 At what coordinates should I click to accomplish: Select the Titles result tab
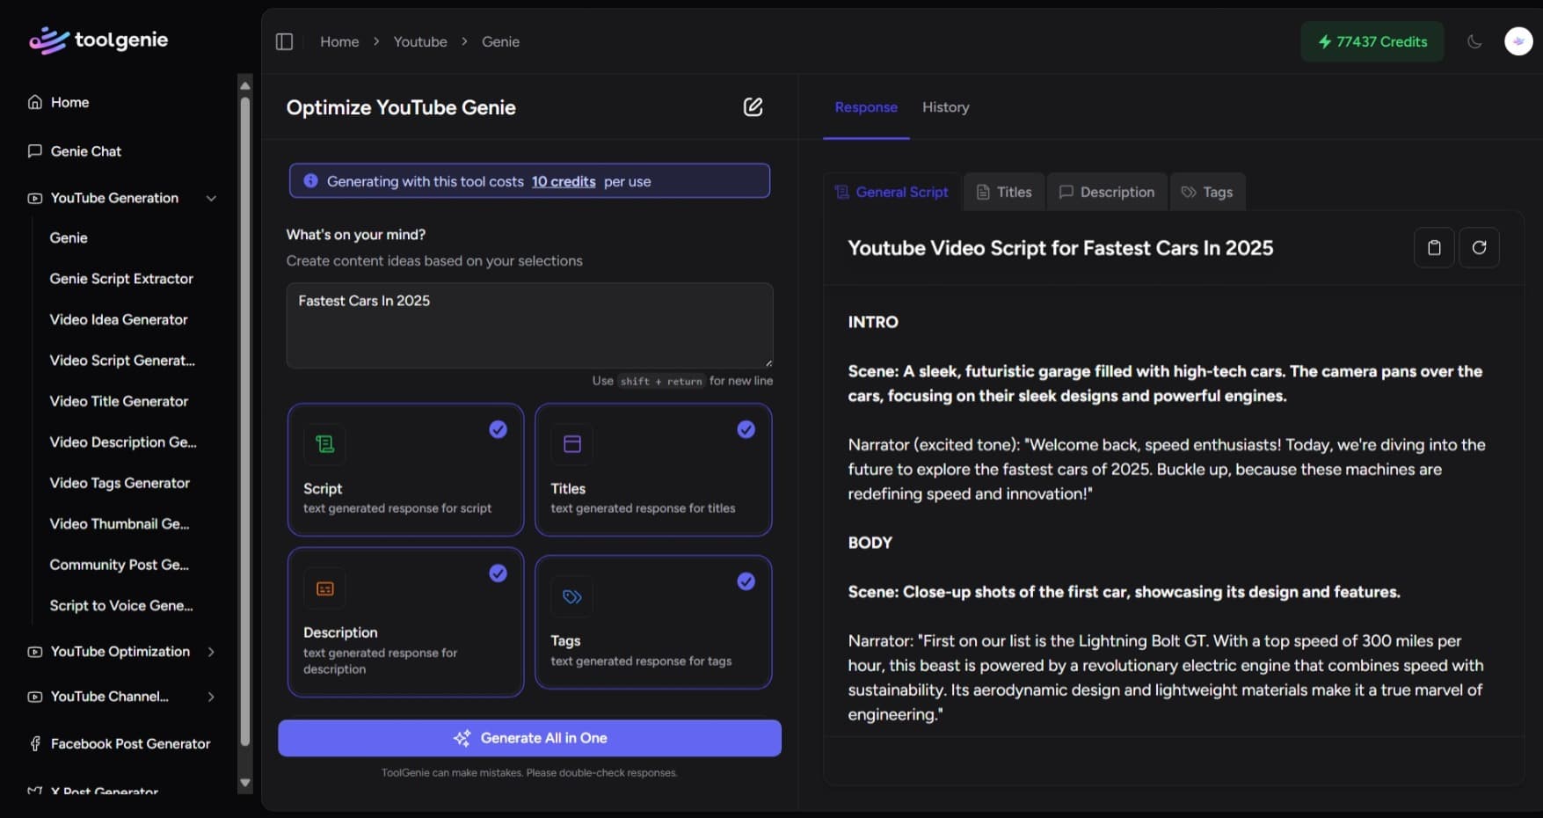coord(1004,192)
